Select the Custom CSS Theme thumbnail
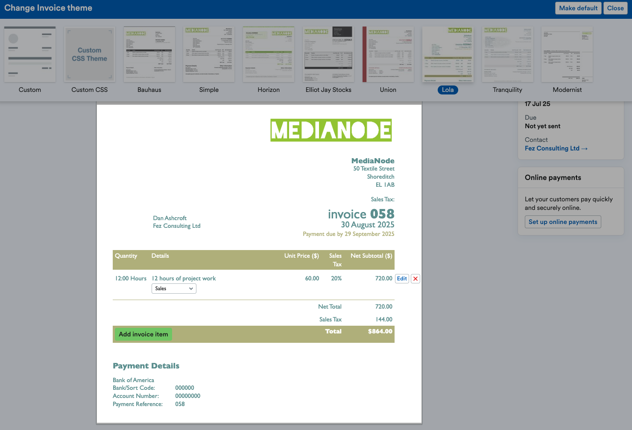The width and height of the screenshot is (632, 430). 90,54
